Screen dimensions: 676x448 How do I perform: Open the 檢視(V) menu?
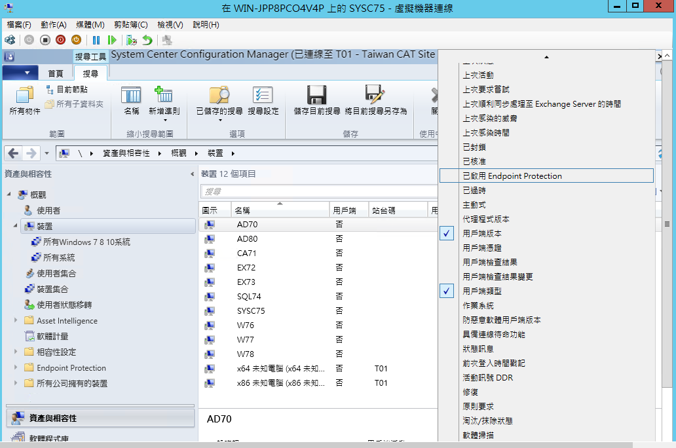pos(170,25)
